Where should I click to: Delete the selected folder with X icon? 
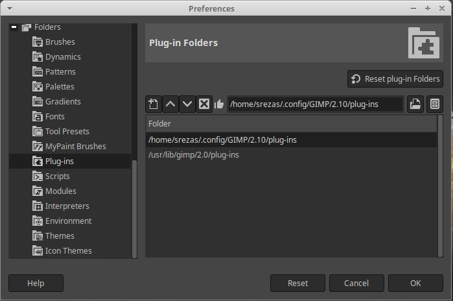204,104
